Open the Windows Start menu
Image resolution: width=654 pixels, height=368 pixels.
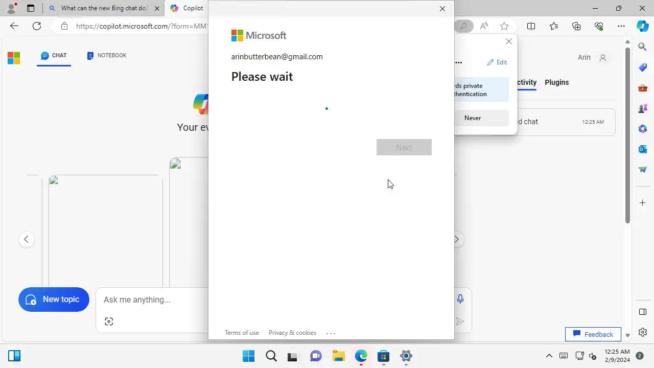click(248, 356)
